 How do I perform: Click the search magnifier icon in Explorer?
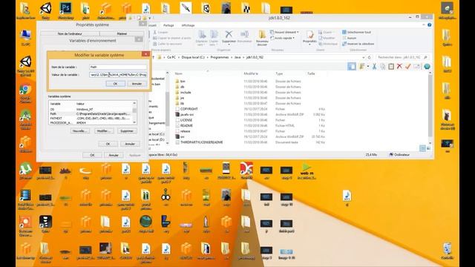[425, 57]
